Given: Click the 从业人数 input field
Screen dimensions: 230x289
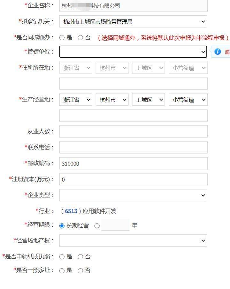Looking at the screenshot, I should pos(133,132).
